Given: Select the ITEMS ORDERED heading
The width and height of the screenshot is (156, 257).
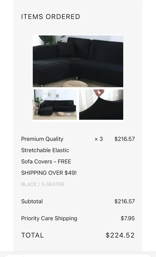Looking at the screenshot, I should tap(50, 17).
